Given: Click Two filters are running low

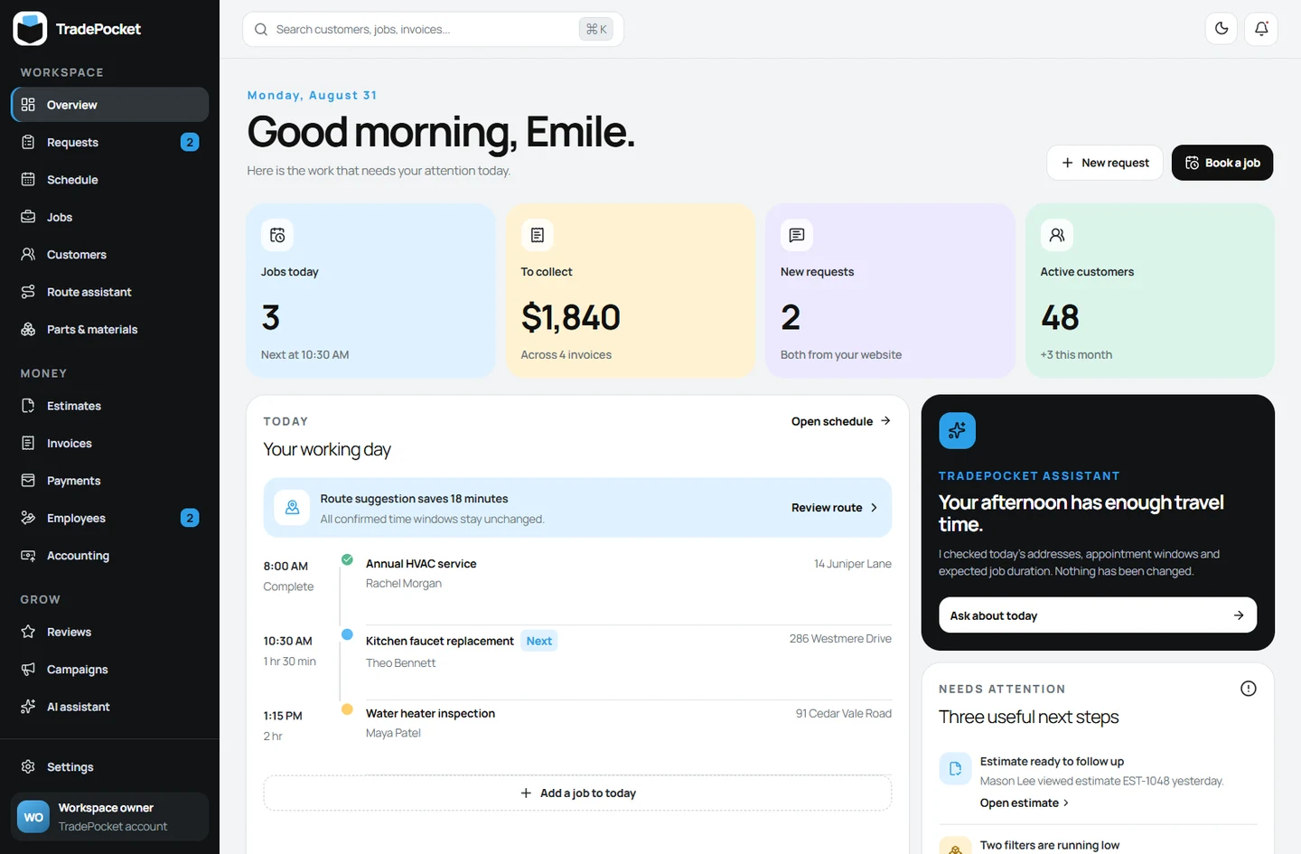Looking at the screenshot, I should (x=1050, y=846).
